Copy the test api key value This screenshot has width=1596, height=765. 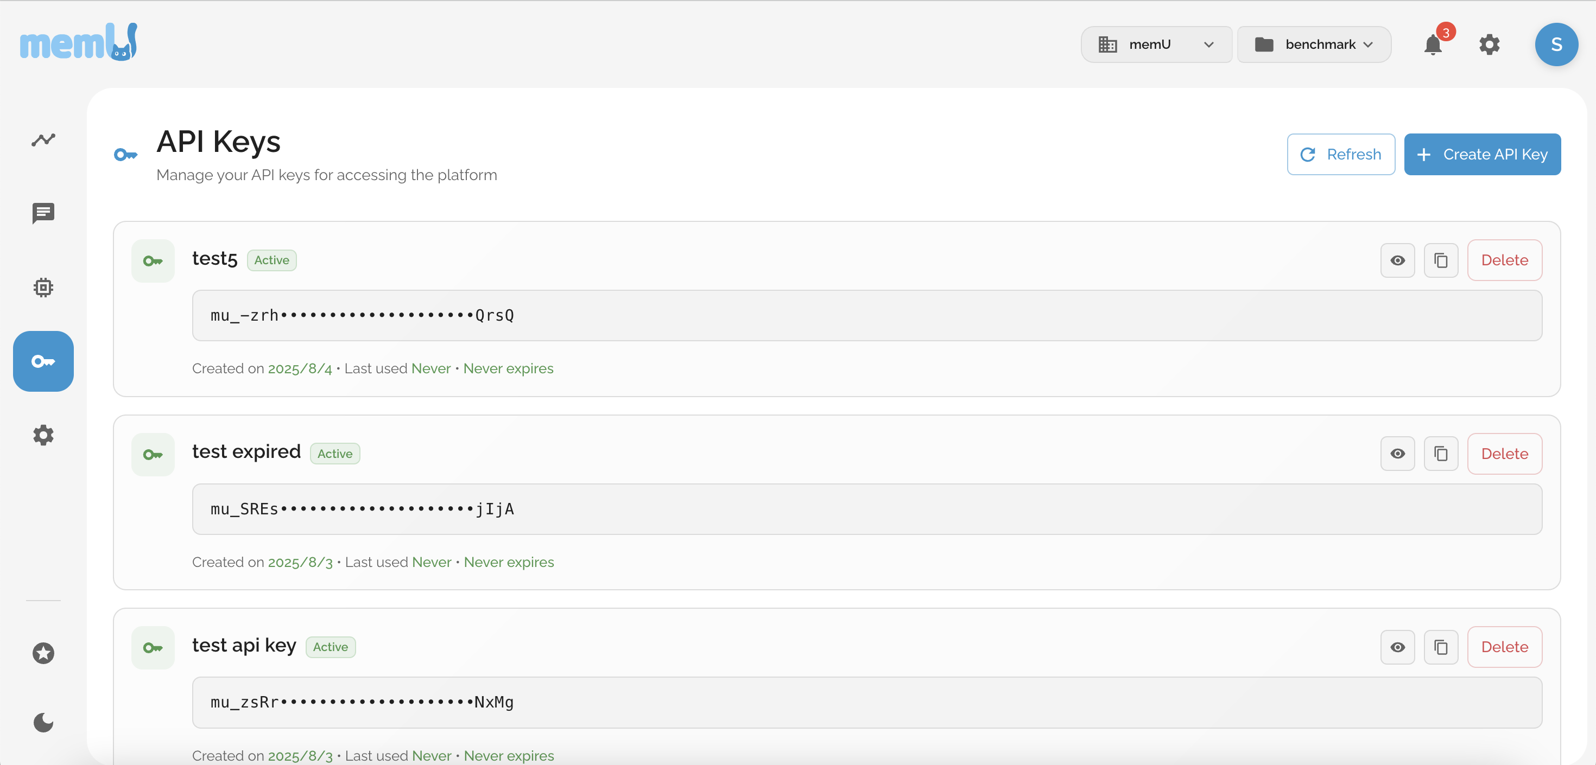1441,647
